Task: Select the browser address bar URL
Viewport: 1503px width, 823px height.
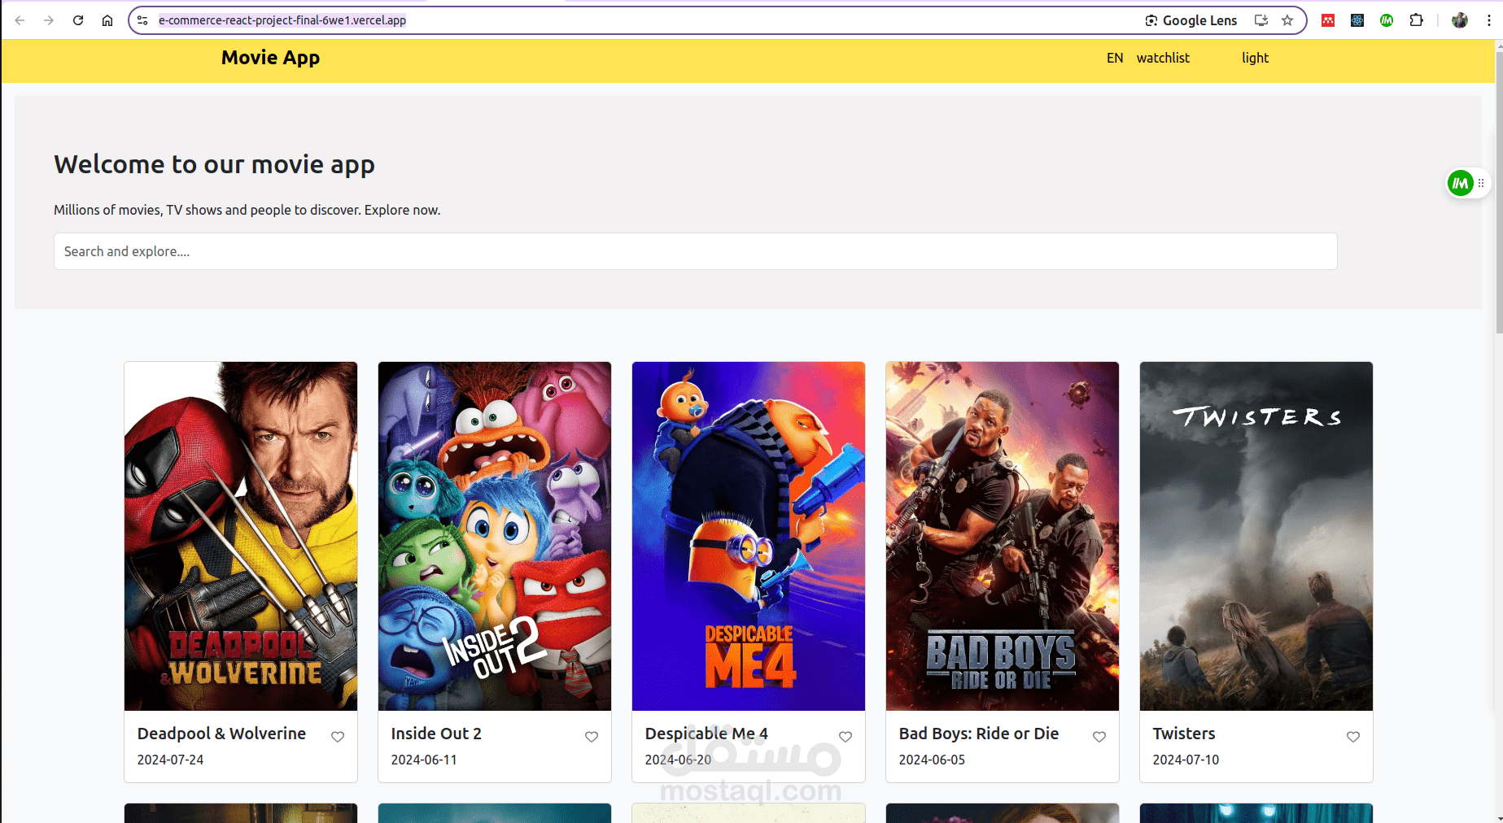Action: 282,20
